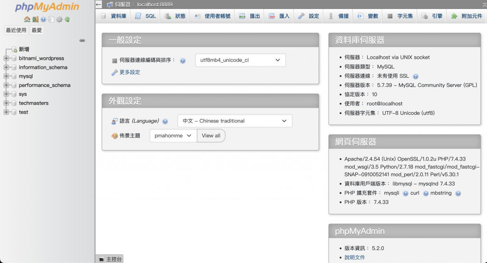Click the theme palette icon beside 佈景主題
Viewport: 487px width, 263px height.
tap(115, 136)
